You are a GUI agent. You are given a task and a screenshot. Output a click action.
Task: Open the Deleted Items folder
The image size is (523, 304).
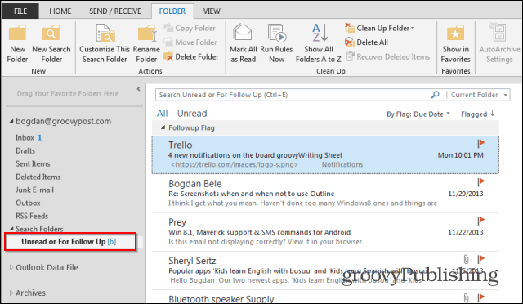point(38,177)
